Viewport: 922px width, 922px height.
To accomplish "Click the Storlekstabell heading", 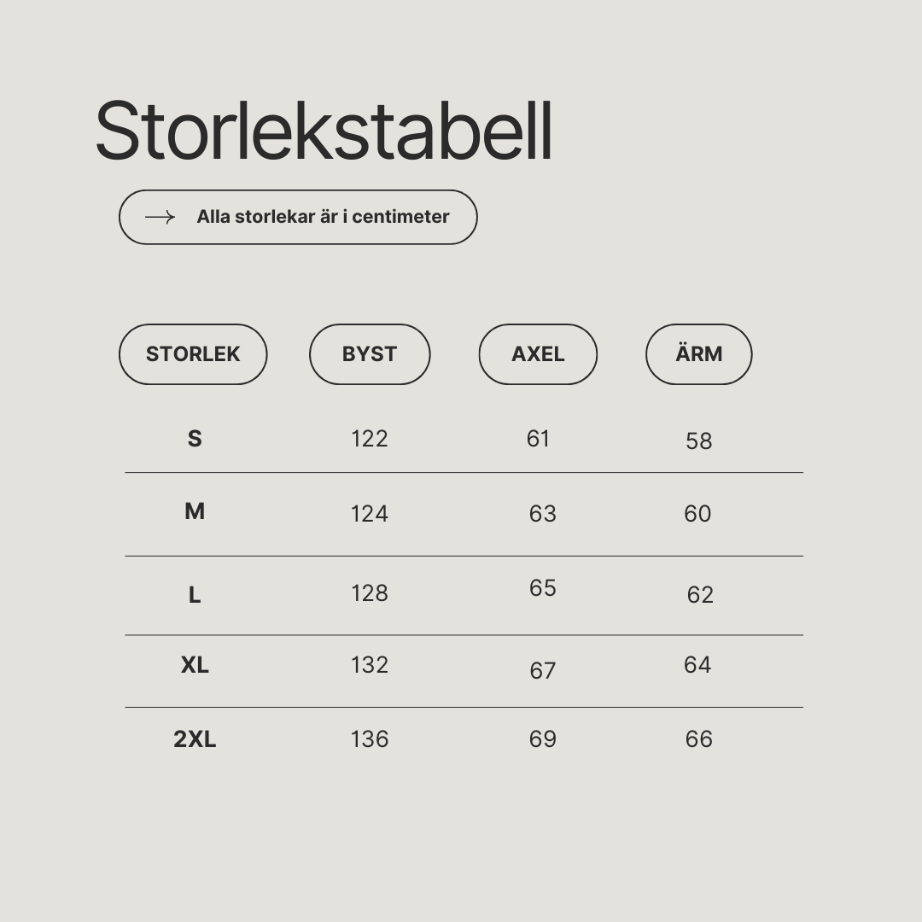I will (x=324, y=131).
